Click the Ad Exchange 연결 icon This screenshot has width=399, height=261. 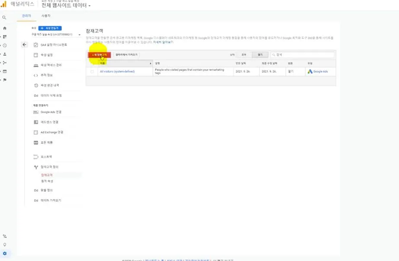36,132
